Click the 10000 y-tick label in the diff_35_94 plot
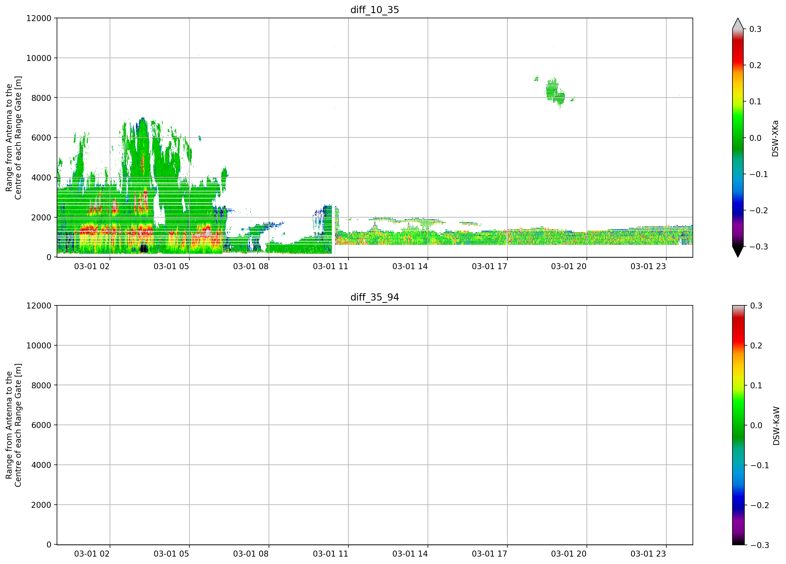This screenshot has height=564, width=786. tap(39, 346)
